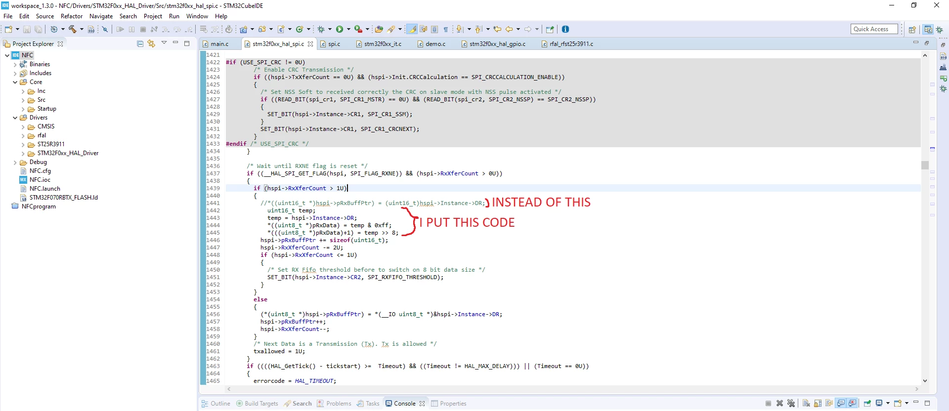949x411 pixels.
Task: Toggle Block Selection Mode button
Action: 434,29
